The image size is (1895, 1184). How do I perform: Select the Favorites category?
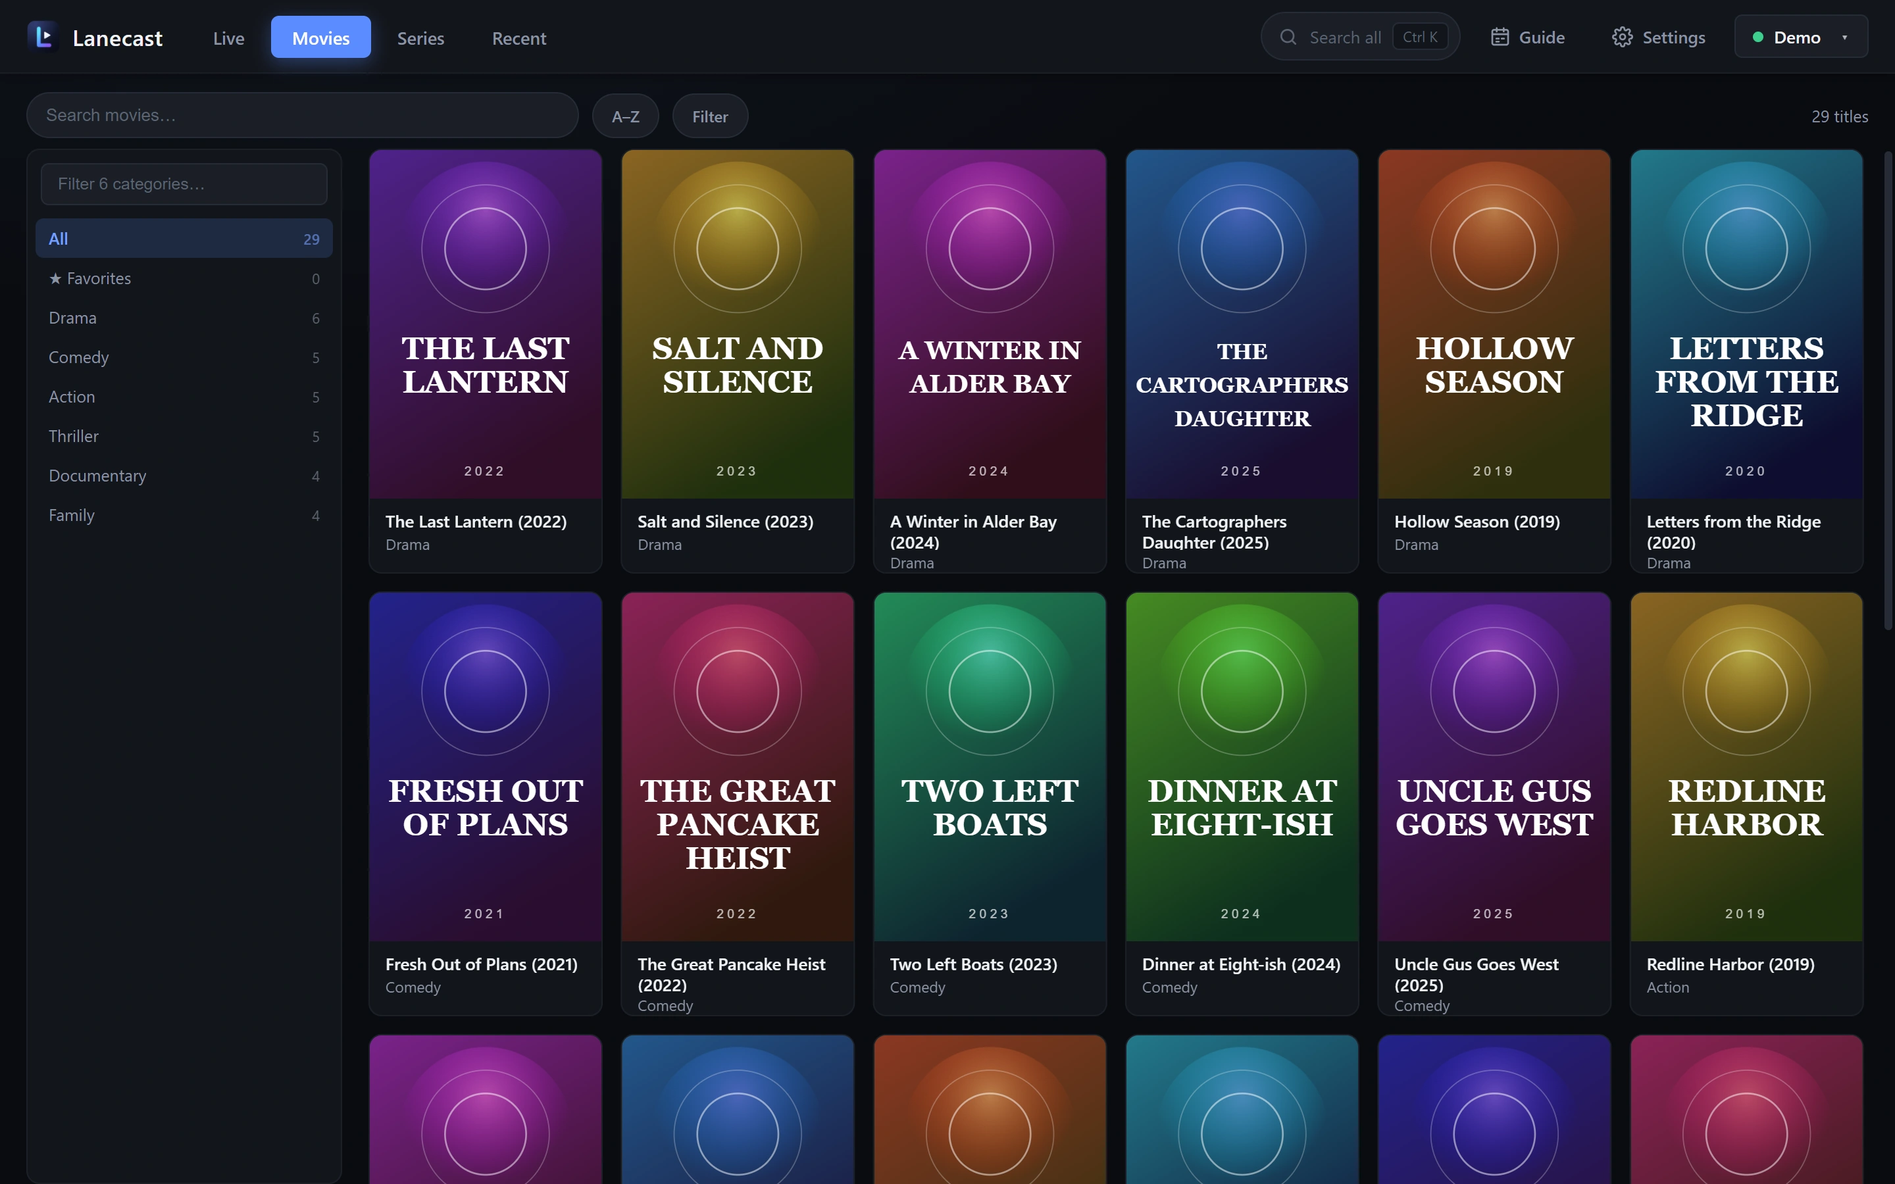(184, 278)
